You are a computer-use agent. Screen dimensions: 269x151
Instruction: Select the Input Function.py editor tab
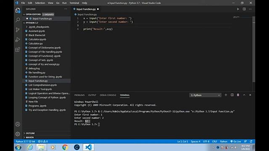coord(86,9)
